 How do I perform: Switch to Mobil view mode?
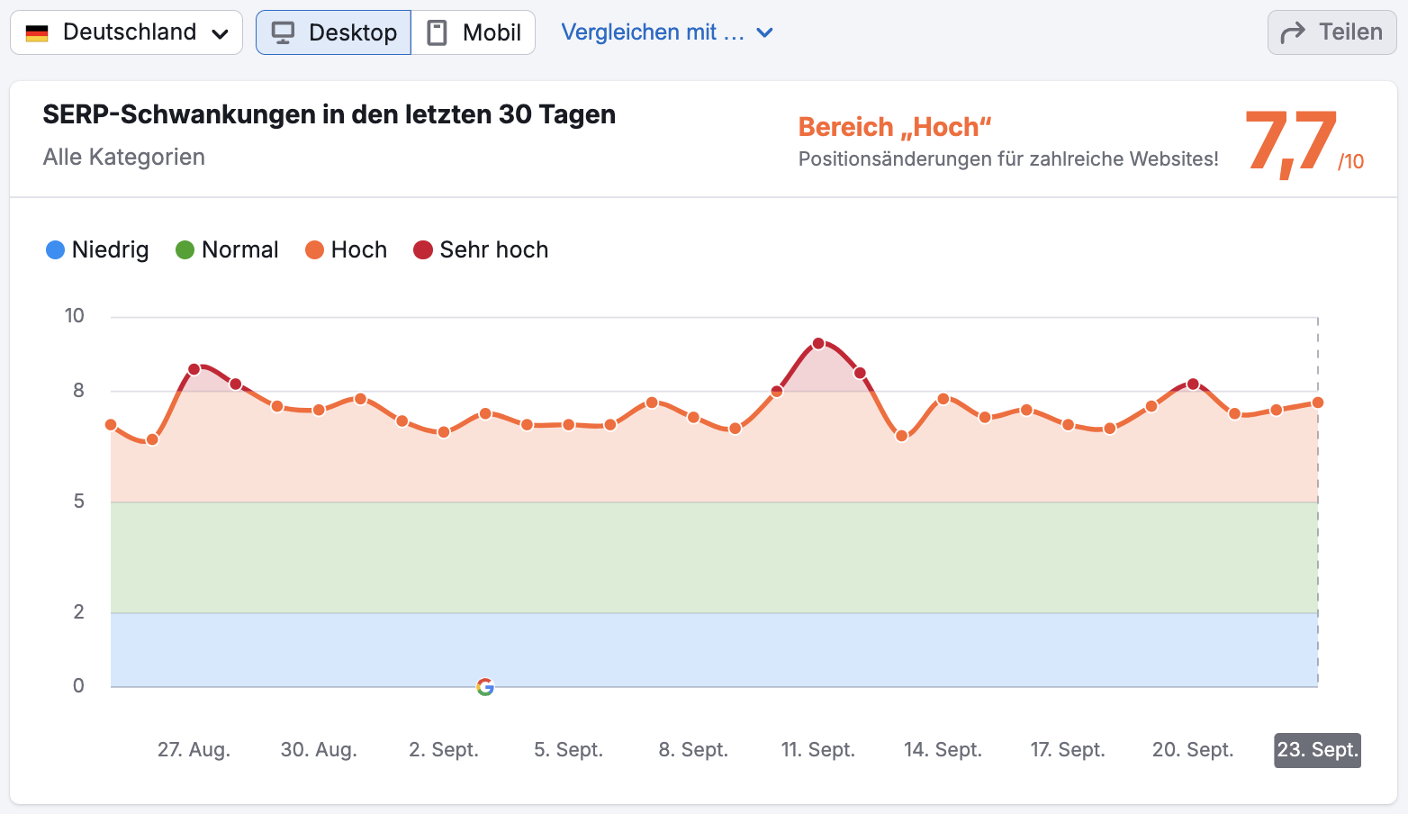coord(474,32)
